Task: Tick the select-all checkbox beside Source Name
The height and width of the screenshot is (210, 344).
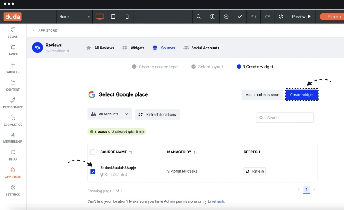Action: [93, 152]
